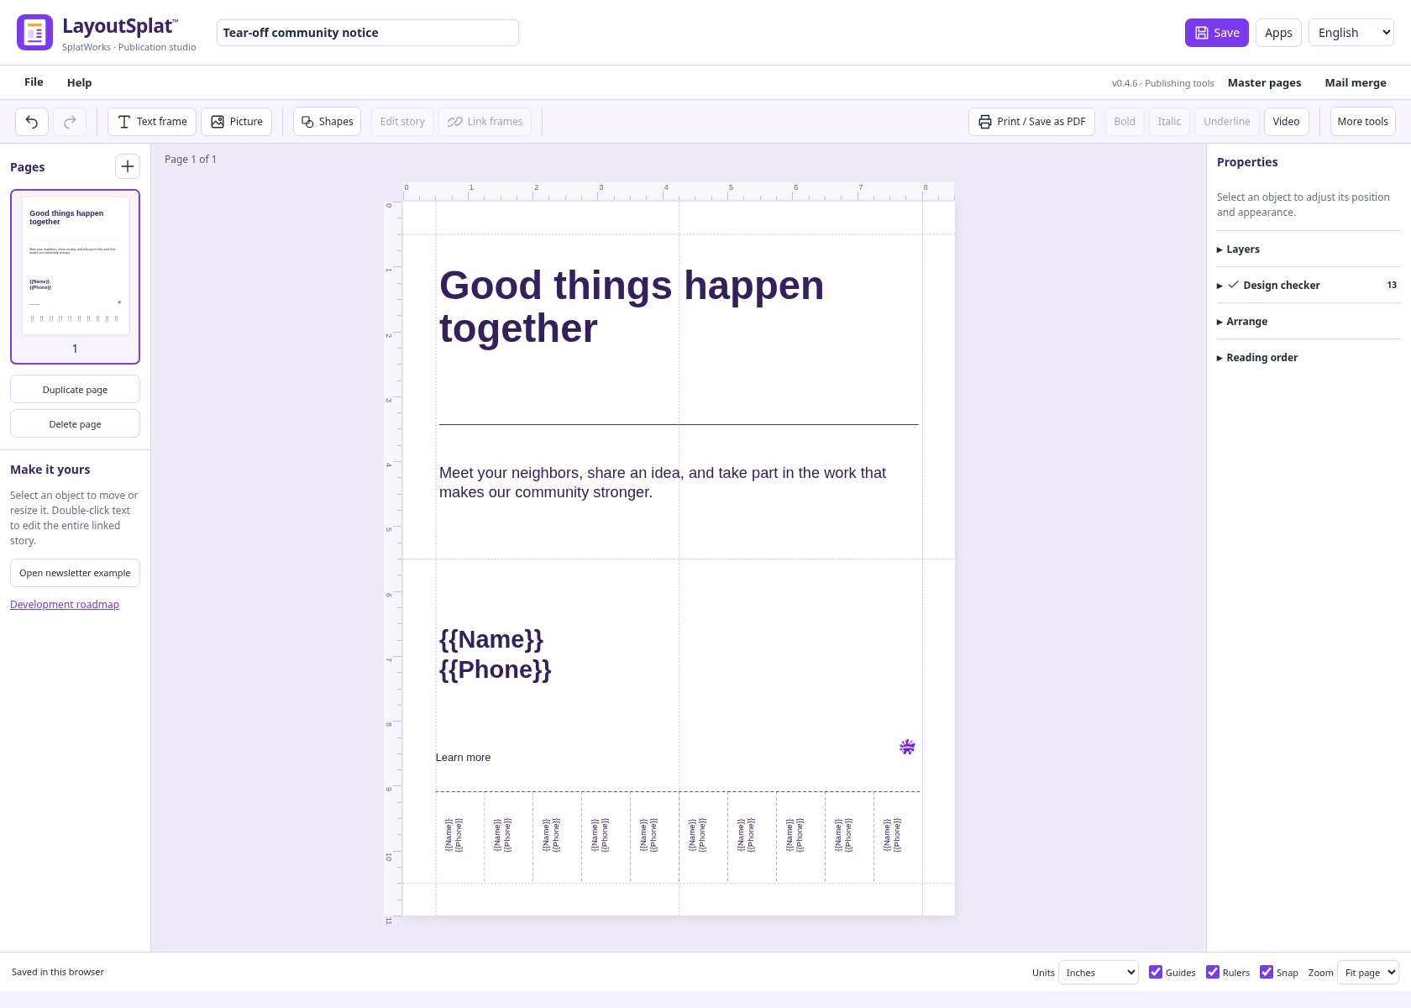Open the File menu
The width and height of the screenshot is (1411, 1008).
tap(34, 82)
